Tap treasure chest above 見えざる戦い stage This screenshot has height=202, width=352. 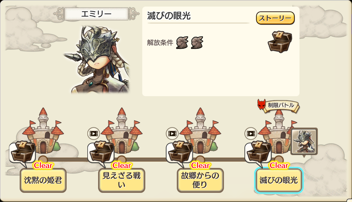click(x=101, y=152)
